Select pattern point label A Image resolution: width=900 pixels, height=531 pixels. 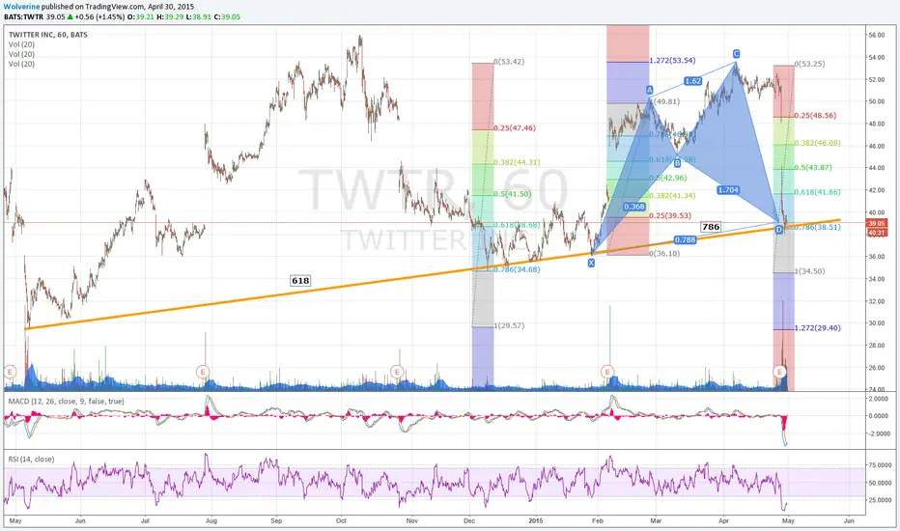pyautogui.click(x=650, y=90)
